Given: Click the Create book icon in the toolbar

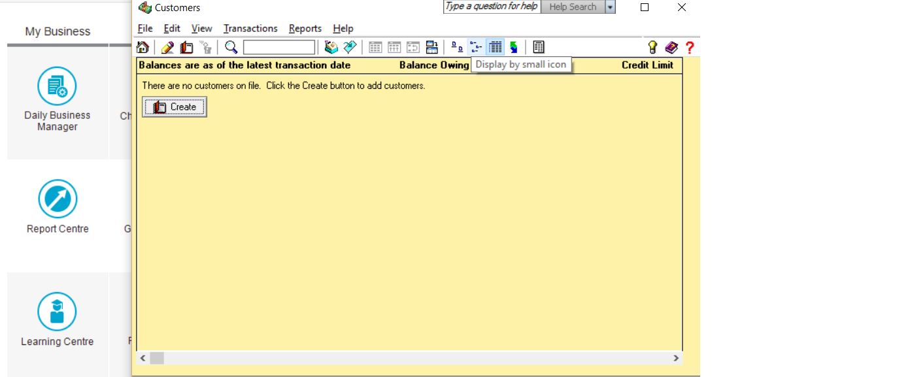Looking at the screenshot, I should [x=186, y=47].
